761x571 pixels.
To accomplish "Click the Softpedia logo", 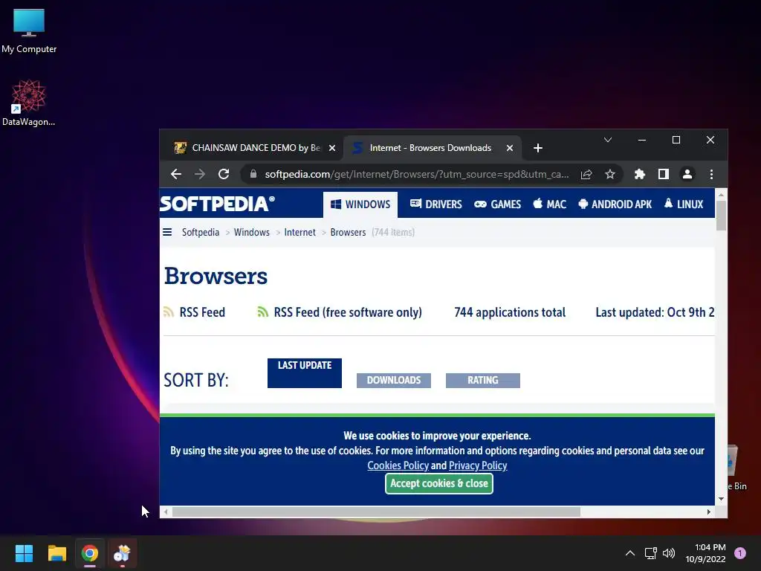I will click(x=218, y=204).
